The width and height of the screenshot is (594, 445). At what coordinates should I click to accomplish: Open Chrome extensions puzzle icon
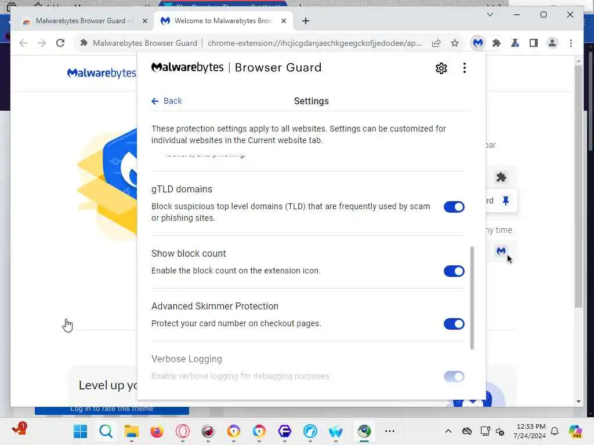click(x=497, y=43)
